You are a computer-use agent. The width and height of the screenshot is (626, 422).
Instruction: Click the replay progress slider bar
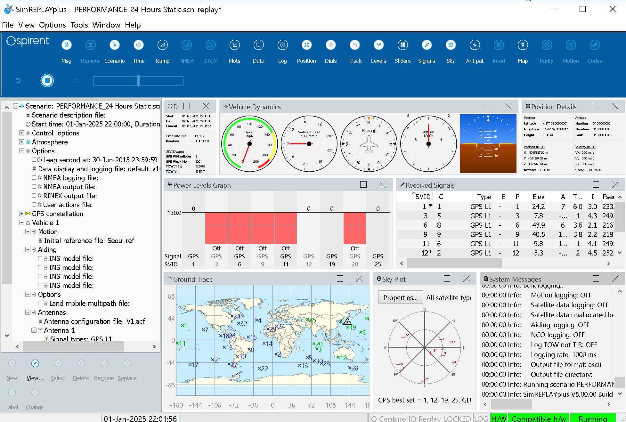[x=138, y=81]
